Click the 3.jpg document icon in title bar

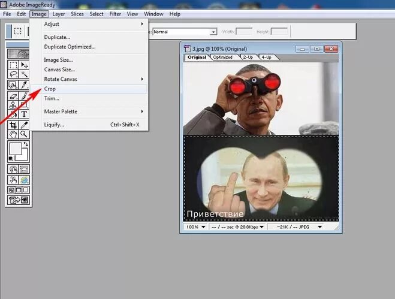click(187, 49)
